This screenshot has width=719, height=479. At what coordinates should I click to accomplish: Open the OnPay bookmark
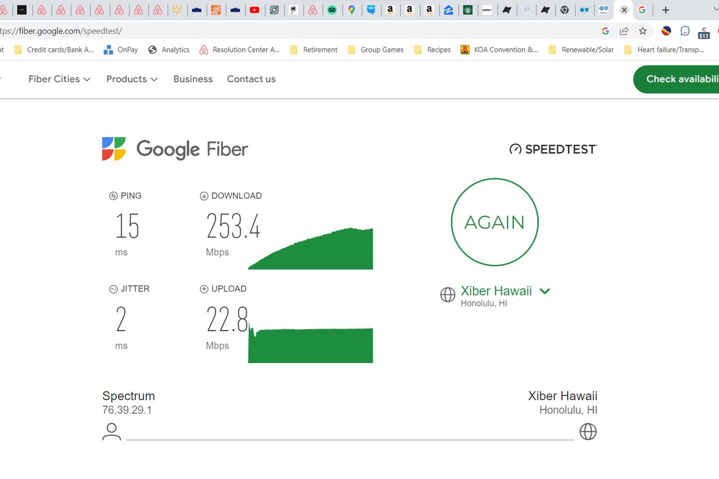[121, 49]
